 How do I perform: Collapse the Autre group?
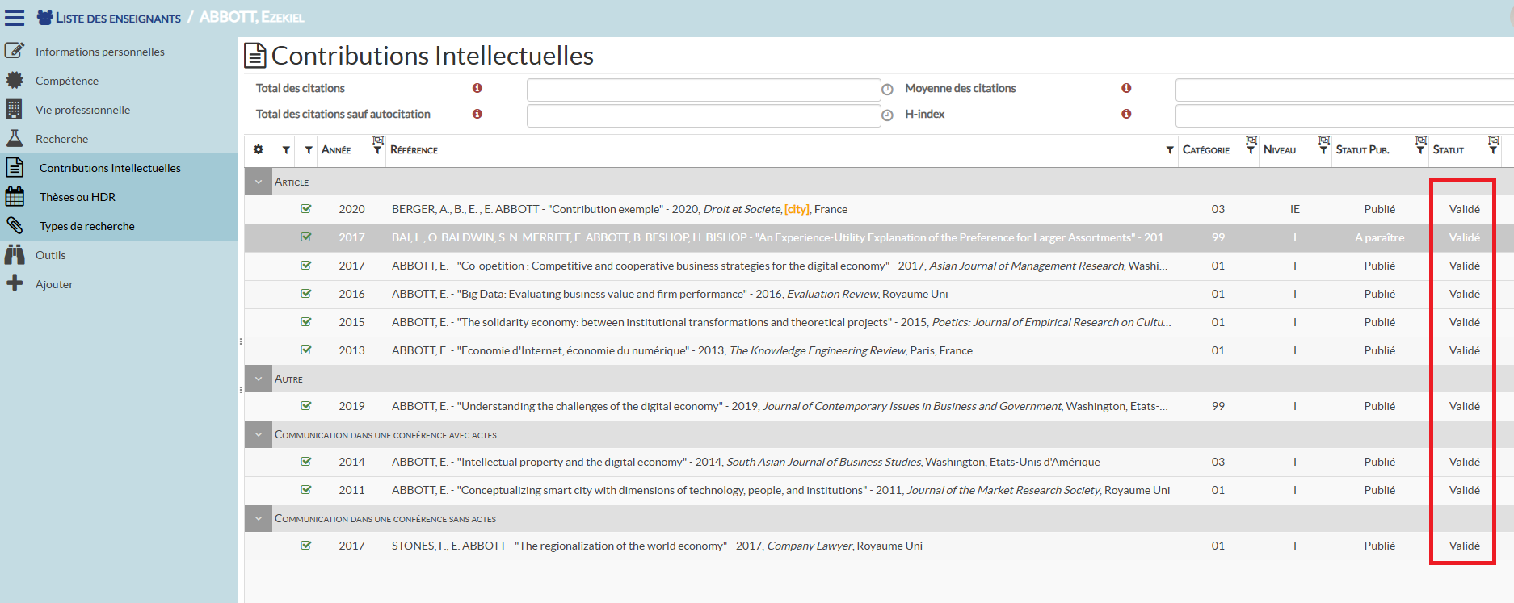point(259,379)
